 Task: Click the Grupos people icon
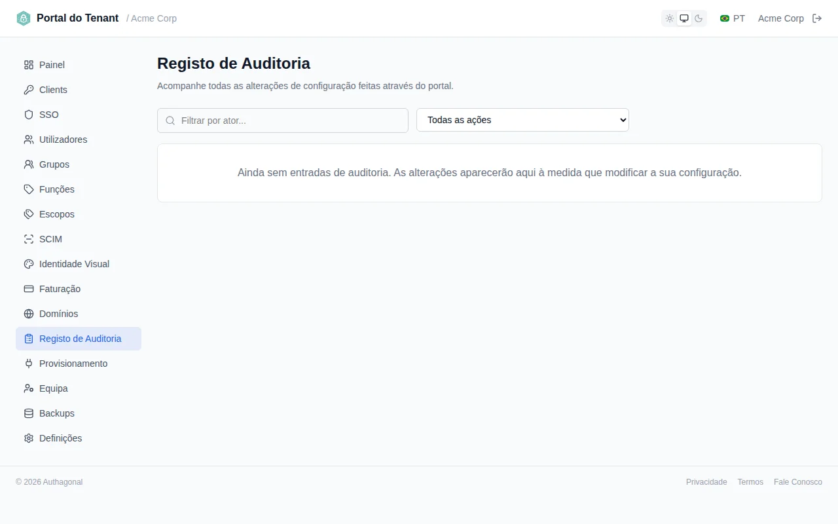click(29, 164)
